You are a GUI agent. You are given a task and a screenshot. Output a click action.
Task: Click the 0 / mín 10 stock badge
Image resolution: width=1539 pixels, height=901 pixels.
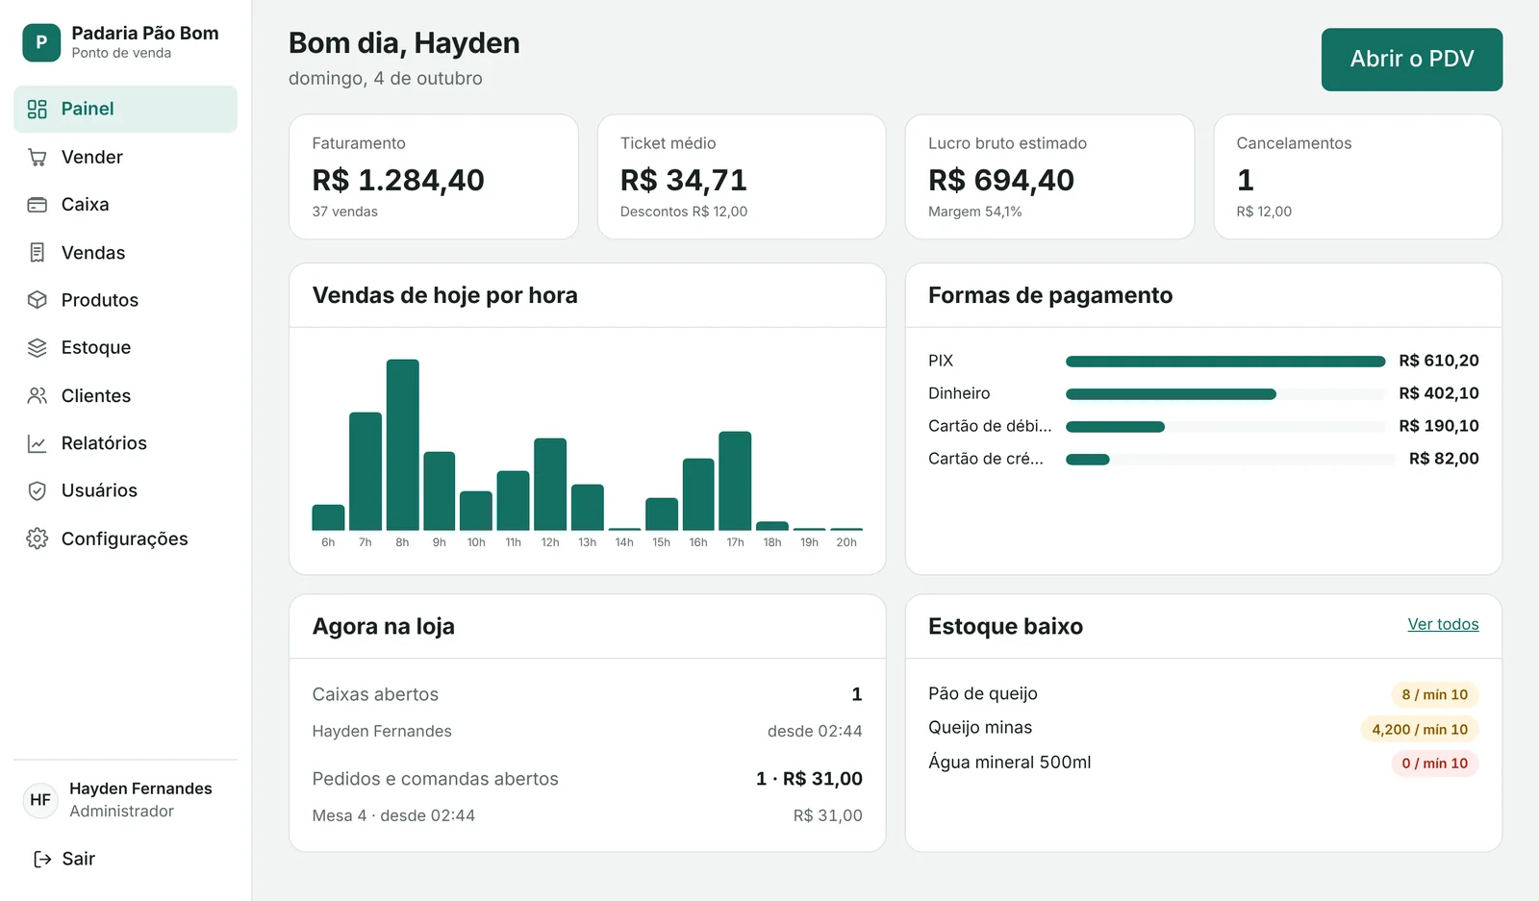pos(1434,763)
